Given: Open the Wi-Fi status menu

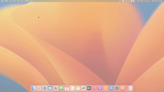Looking at the screenshot, I should [138, 1].
